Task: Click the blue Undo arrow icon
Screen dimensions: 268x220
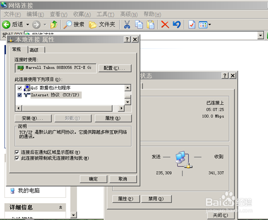Action: [x=177, y=25]
